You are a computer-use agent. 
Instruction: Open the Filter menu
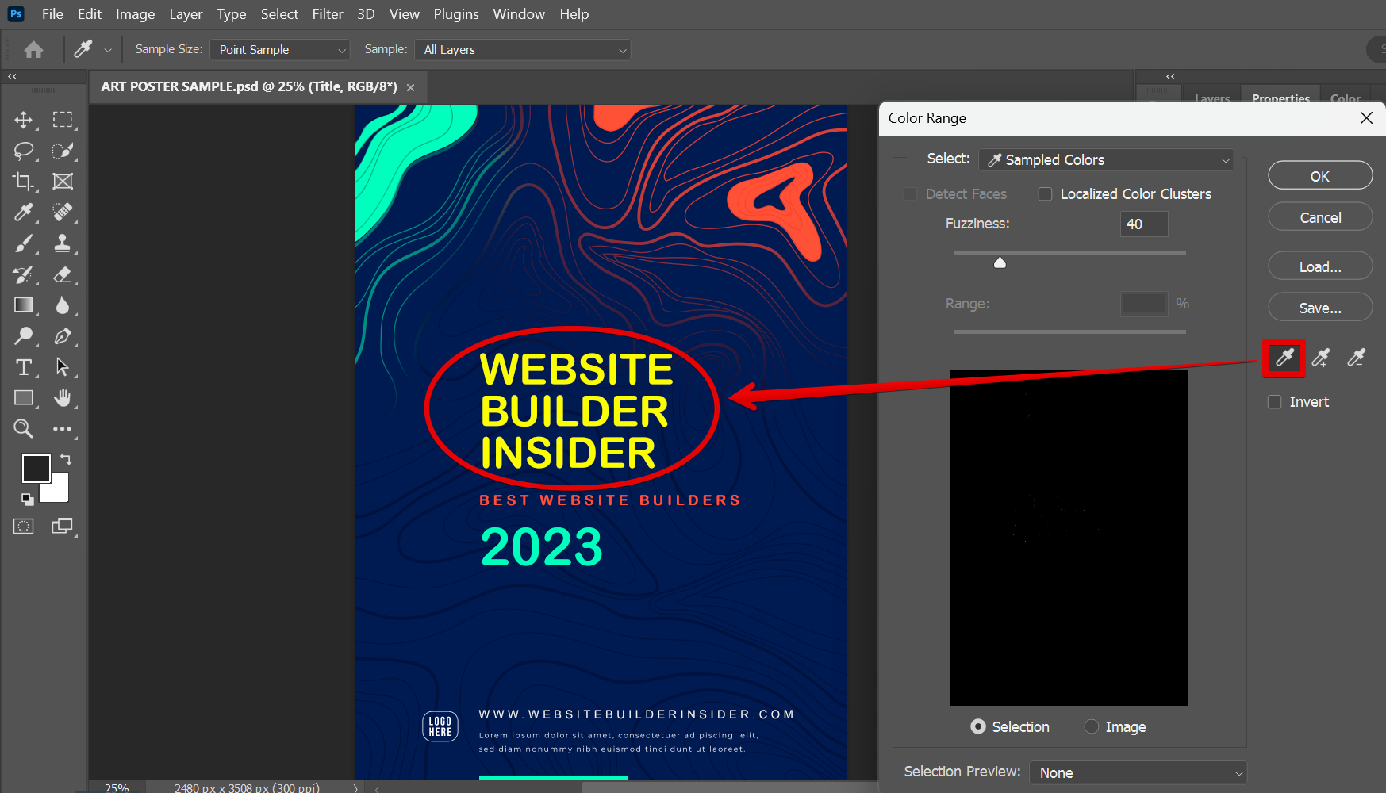[327, 13]
